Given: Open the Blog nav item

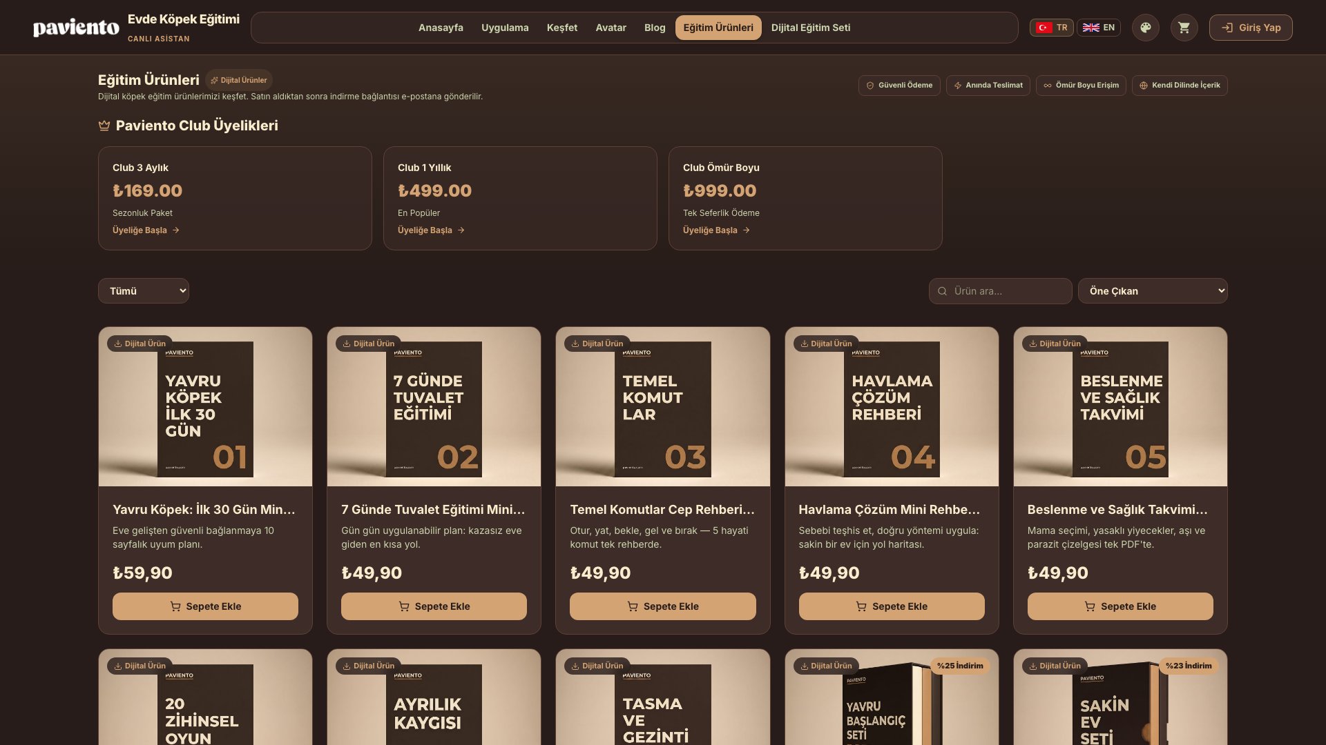Looking at the screenshot, I should click(x=655, y=28).
